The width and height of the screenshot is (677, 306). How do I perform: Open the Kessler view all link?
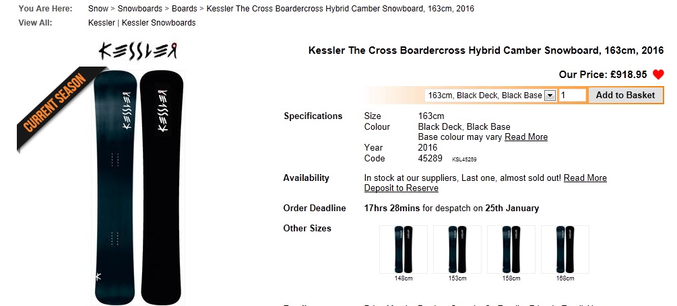[x=102, y=23]
